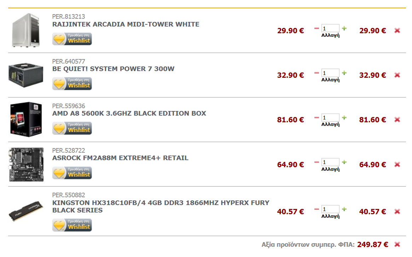Open the Kingston HyperX RAM thumbnail image
Viewport: 412px width, 257px height.
pyautogui.click(x=26, y=211)
